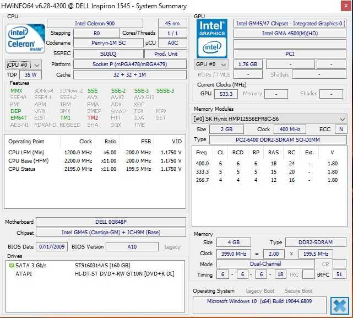The height and width of the screenshot is (318, 353).
Task: Click the PC2-6400 DDR2-SDRAM SO-DIMM type field
Action: [x=278, y=140]
